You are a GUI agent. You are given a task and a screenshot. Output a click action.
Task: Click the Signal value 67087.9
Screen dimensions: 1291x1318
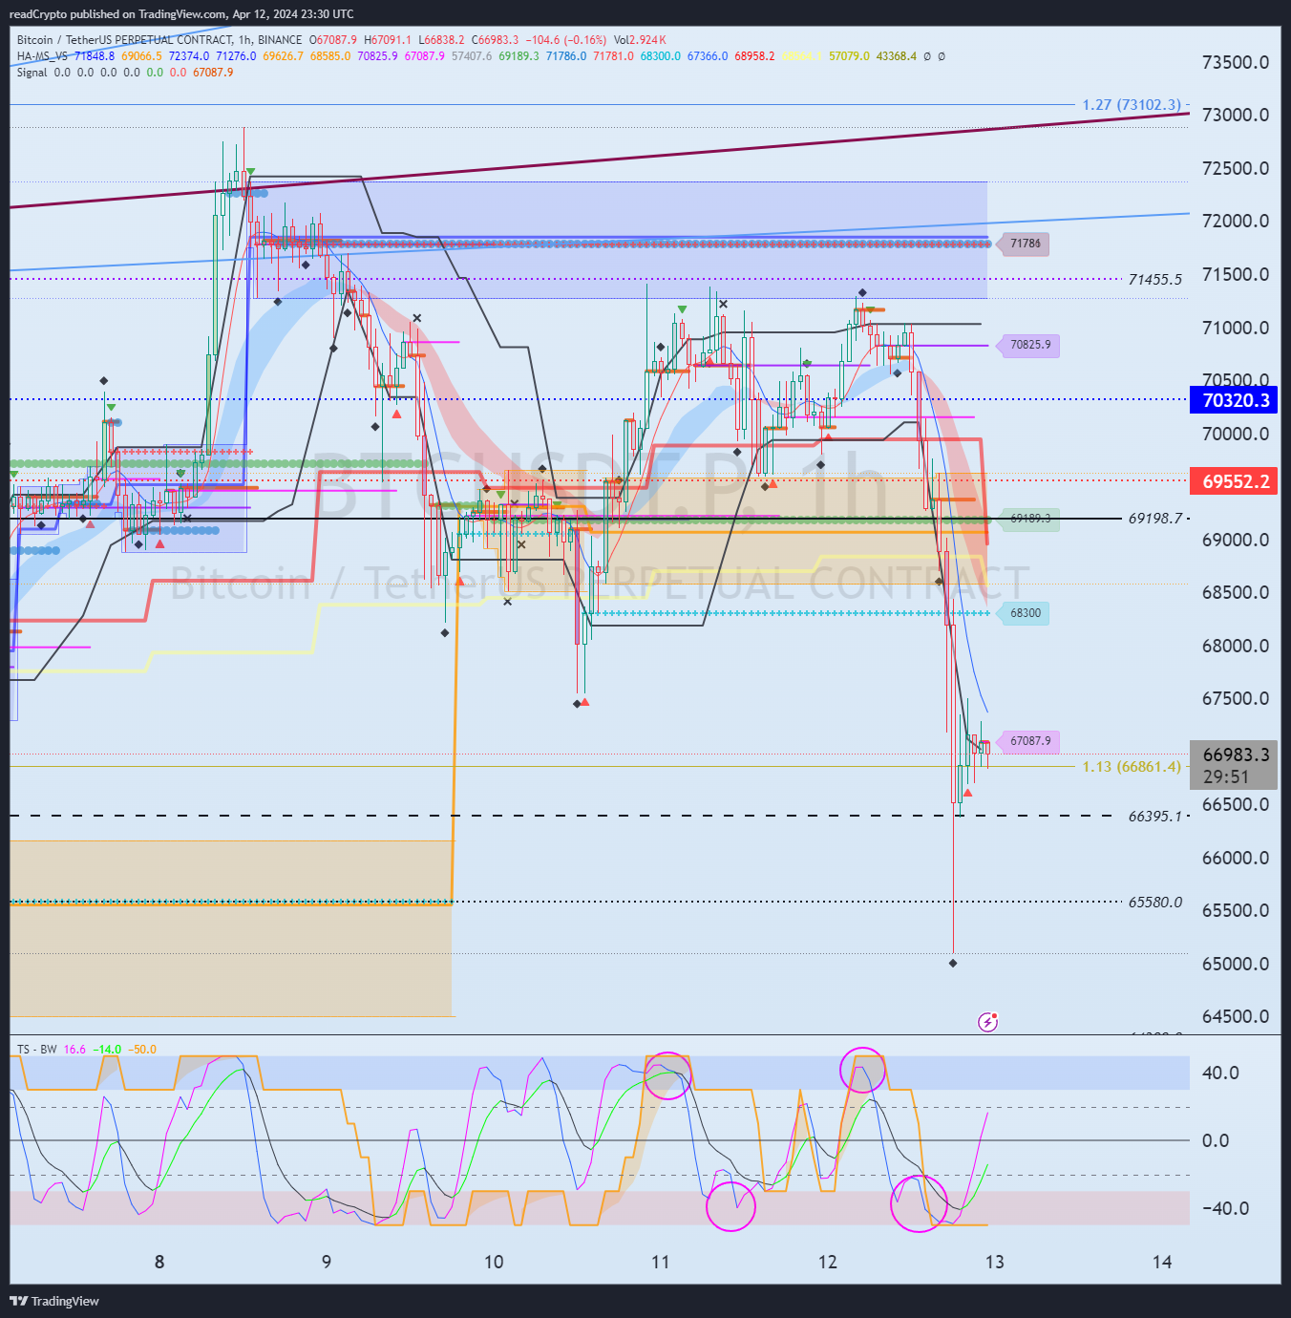pos(213,73)
